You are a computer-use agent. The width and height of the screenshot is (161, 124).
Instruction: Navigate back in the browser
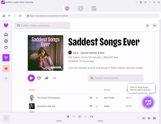pos(9,16)
